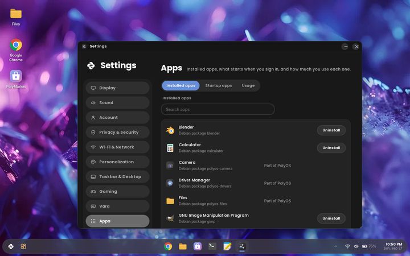Open the Notes app from the taskbar
The height and width of the screenshot is (256, 410).
[227, 246]
